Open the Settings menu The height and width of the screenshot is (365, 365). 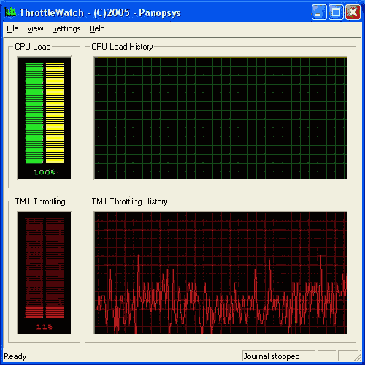(66, 28)
